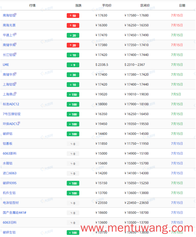Image resolution: width=196 pixels, height=237 pixels.
Task: Open the 上海佛山 quote link
Action: [x=9, y=94]
